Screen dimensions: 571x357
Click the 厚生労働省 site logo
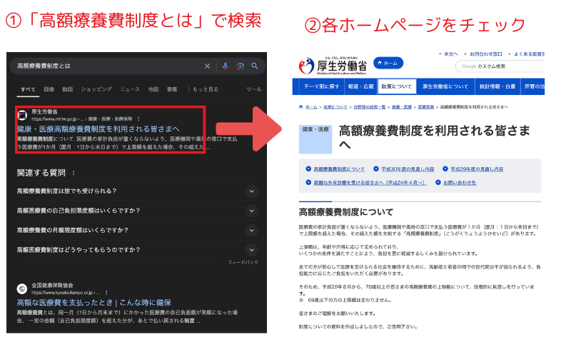pos(333,66)
